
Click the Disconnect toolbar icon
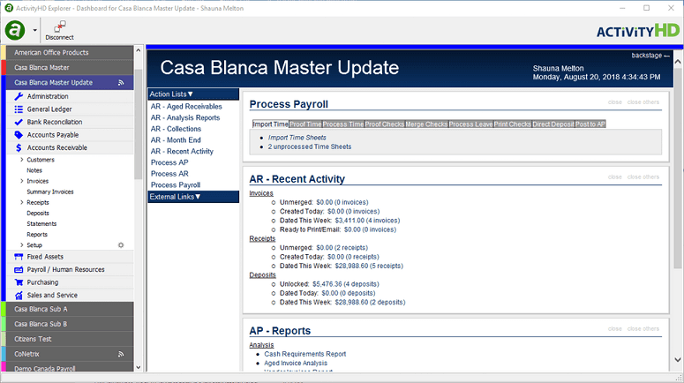(x=60, y=30)
